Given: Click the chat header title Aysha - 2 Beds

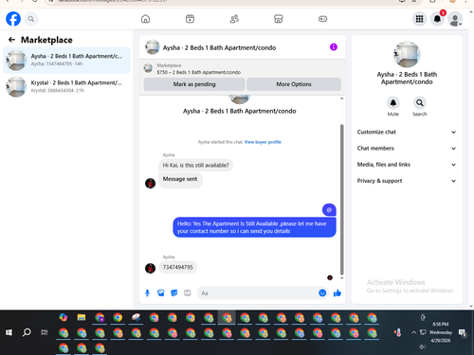Looking at the screenshot, I should tap(219, 47).
